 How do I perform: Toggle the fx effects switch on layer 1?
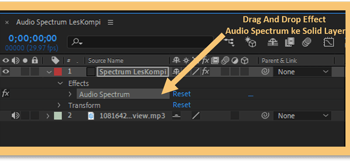[x=206, y=71]
